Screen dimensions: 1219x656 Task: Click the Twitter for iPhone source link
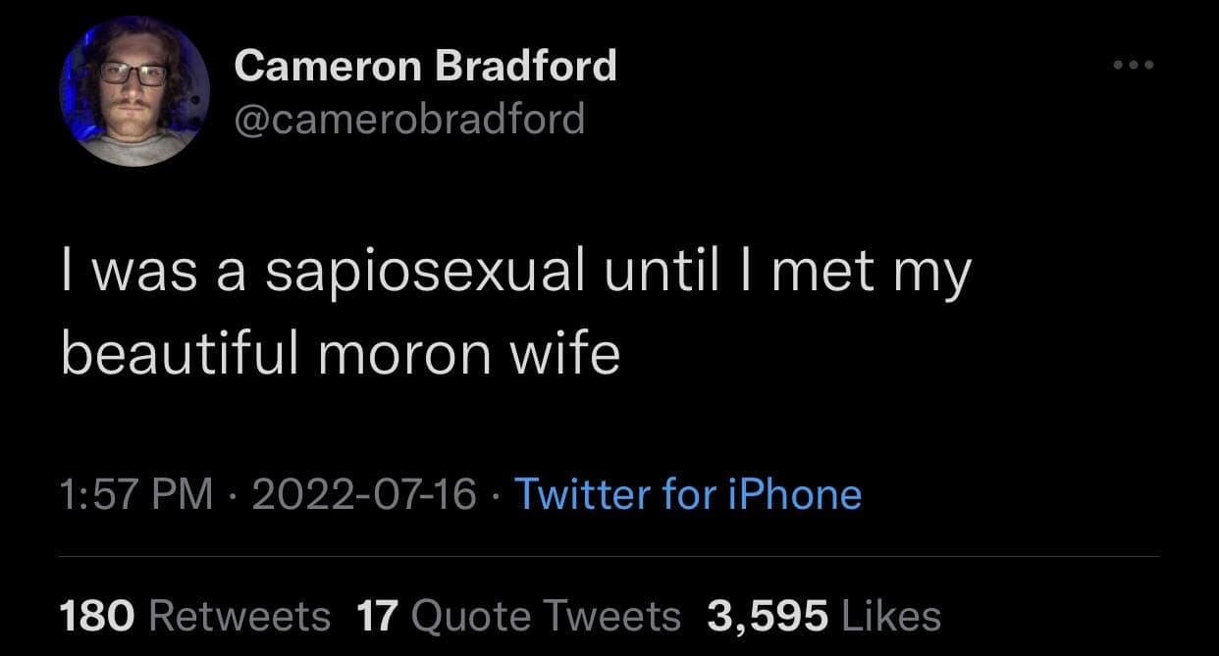point(687,493)
